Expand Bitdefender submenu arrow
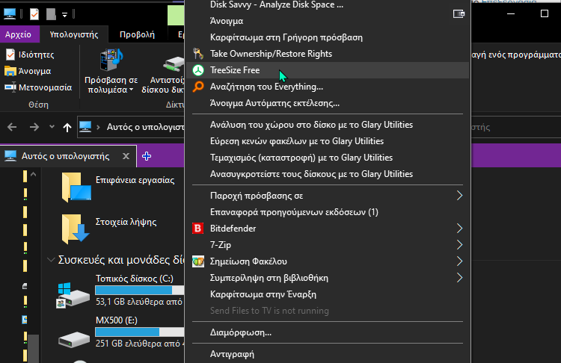 pos(460,229)
